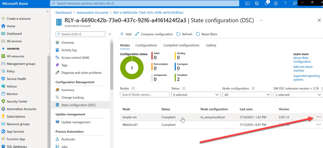Click Add button in toolbar

[126, 34]
